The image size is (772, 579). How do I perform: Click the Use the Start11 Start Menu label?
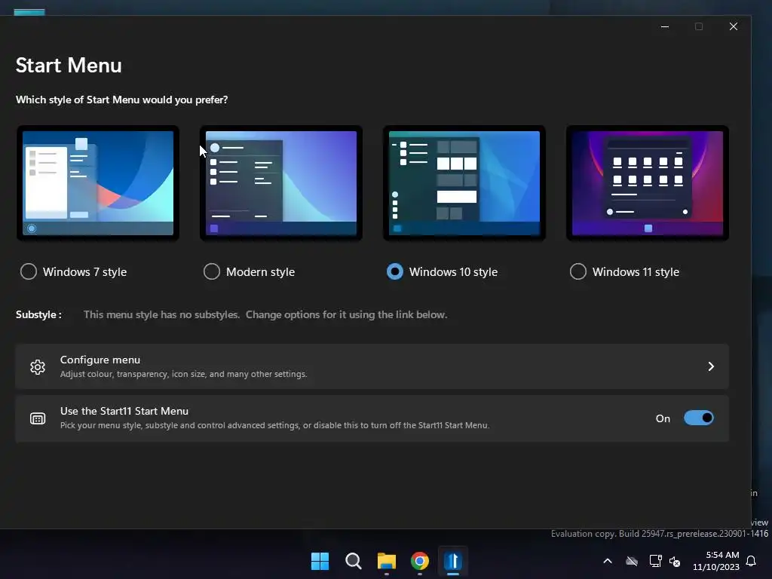[124, 411]
